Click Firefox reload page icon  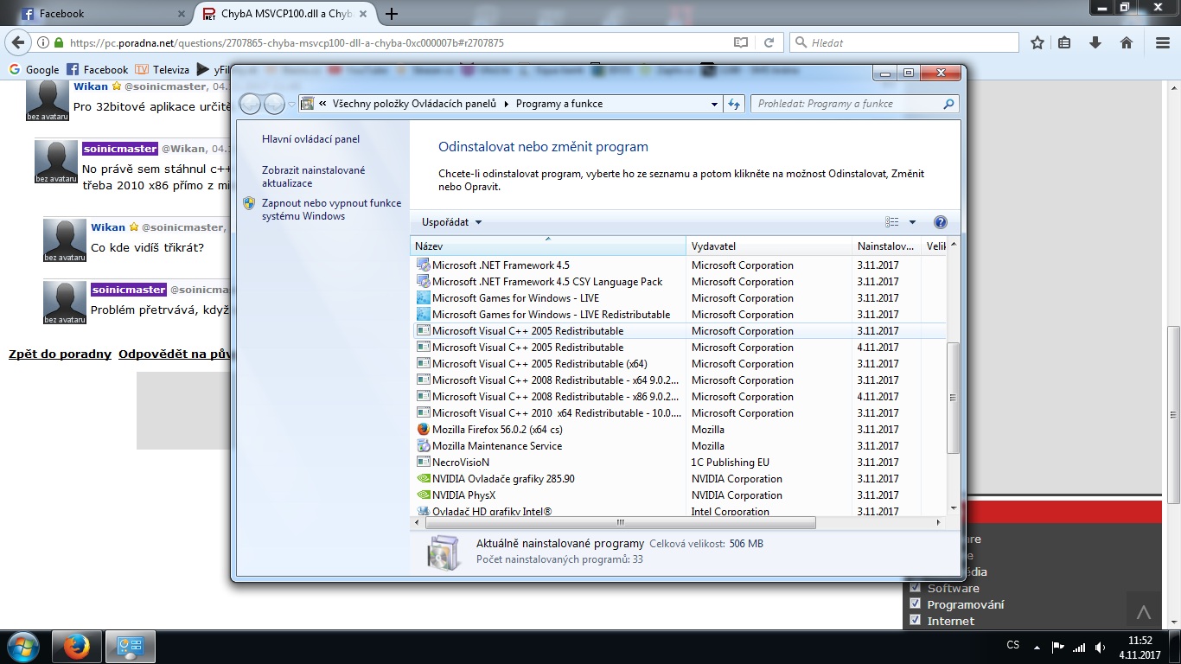pyautogui.click(x=769, y=42)
